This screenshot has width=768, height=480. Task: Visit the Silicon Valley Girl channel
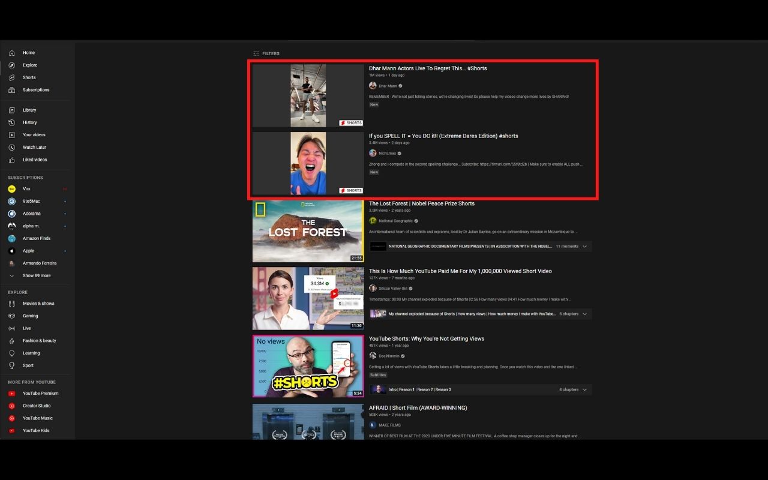point(394,288)
